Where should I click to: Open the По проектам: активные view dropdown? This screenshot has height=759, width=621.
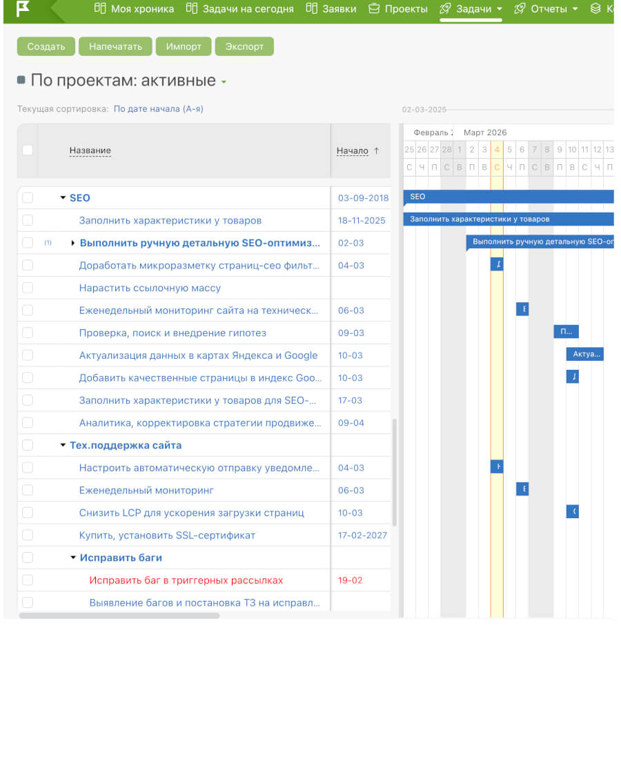pos(224,82)
